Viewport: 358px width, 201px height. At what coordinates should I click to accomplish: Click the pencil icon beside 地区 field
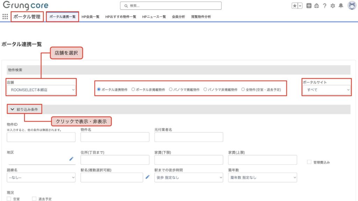coord(71,159)
